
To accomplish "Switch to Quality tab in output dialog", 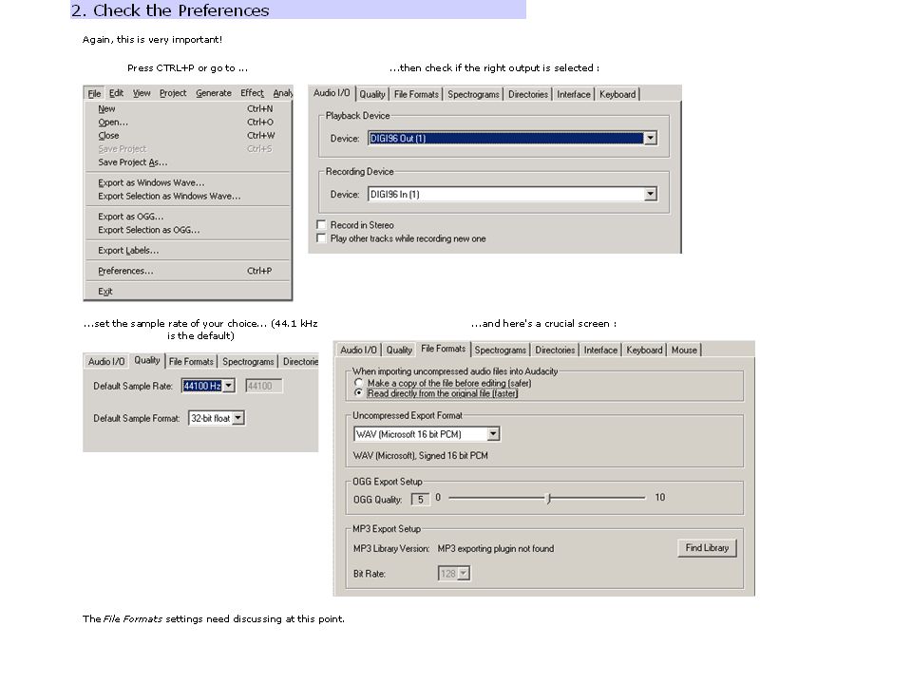I will (372, 94).
